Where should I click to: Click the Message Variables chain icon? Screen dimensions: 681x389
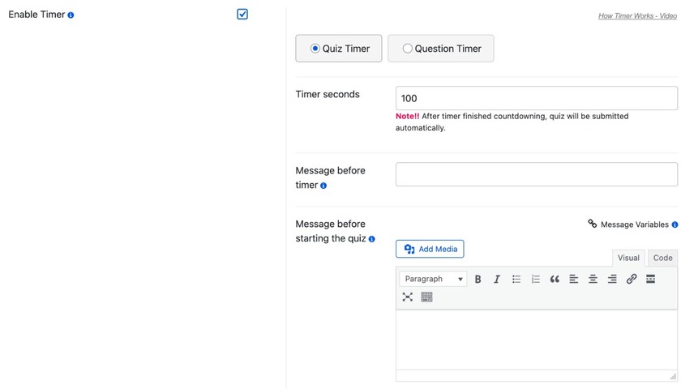(x=593, y=224)
